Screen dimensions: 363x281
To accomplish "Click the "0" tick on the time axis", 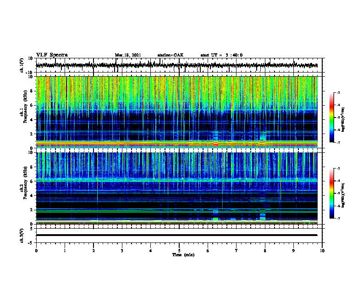I will (36, 251).
